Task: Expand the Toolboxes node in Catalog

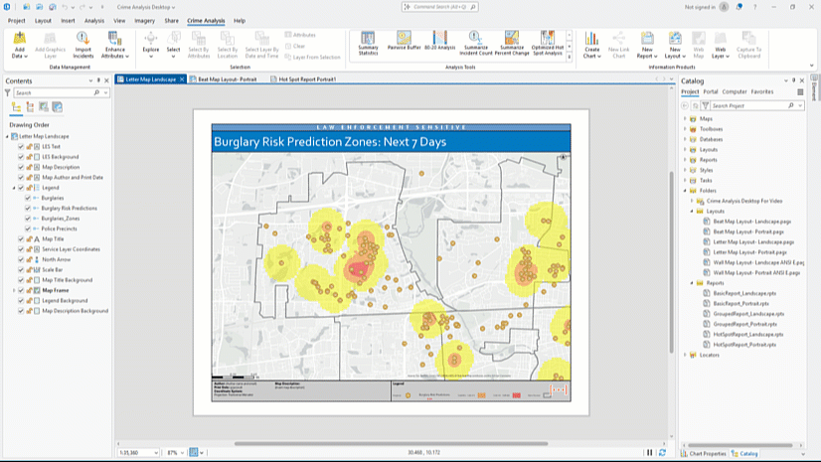Action: 685,129
